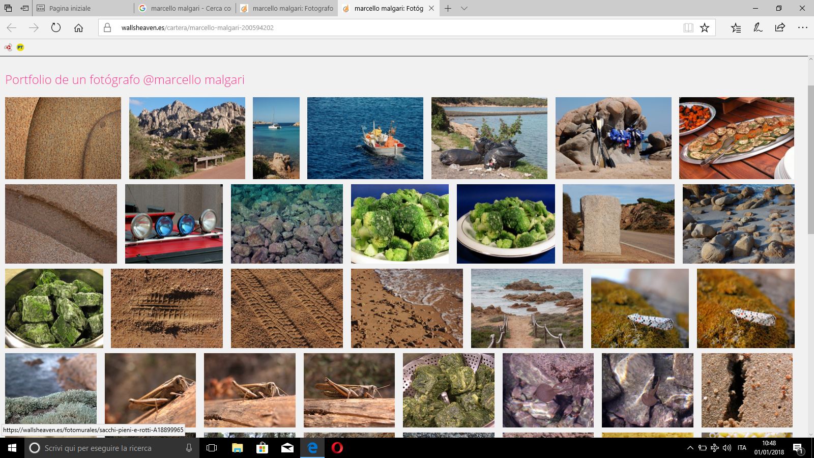This screenshot has height=458, width=814.
Task: Open Opera browser from taskbar
Action: pyautogui.click(x=337, y=448)
